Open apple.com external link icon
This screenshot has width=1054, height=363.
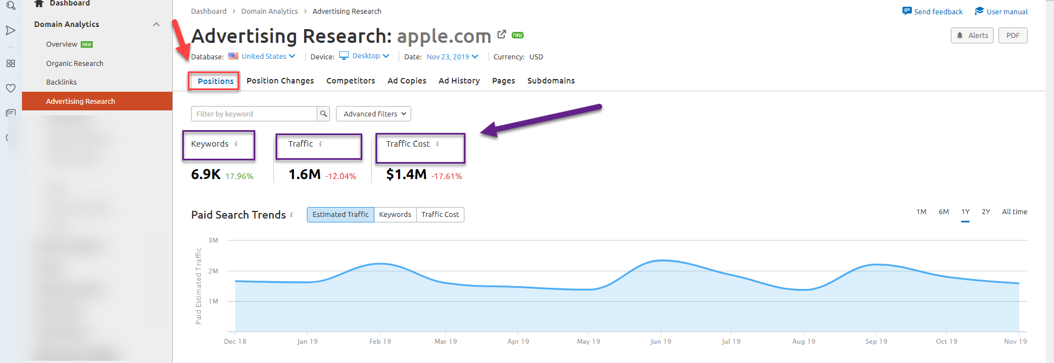pos(501,35)
